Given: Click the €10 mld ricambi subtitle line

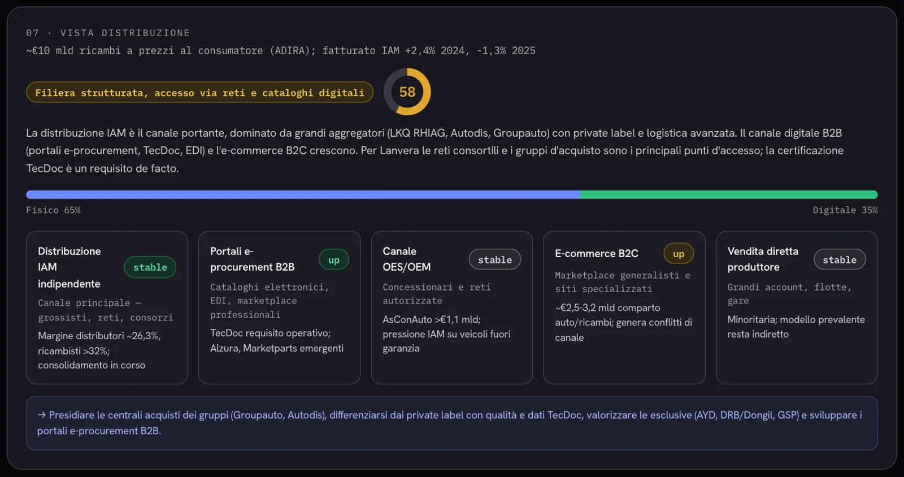Looking at the screenshot, I should pyautogui.click(x=281, y=51).
